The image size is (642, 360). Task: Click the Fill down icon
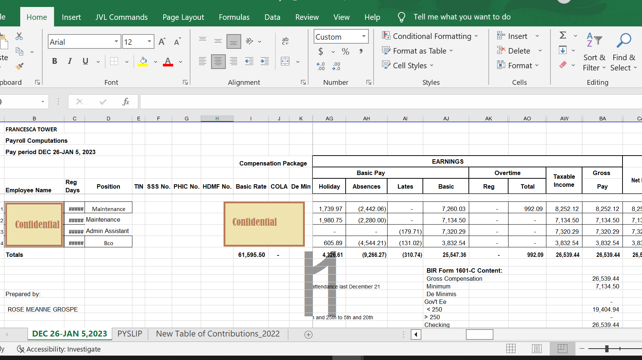[563, 50]
